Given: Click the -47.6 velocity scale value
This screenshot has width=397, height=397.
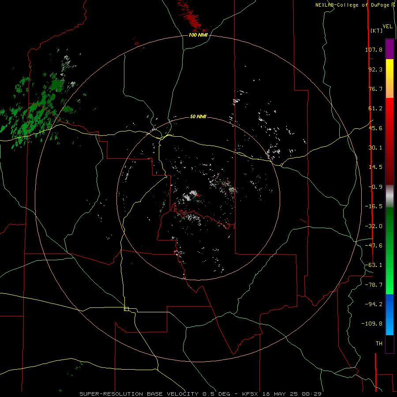Looking at the screenshot, I should click(x=374, y=246).
